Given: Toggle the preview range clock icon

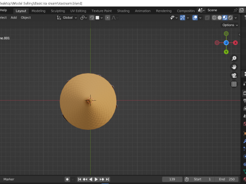Looking at the screenshot, I should click(187, 179).
